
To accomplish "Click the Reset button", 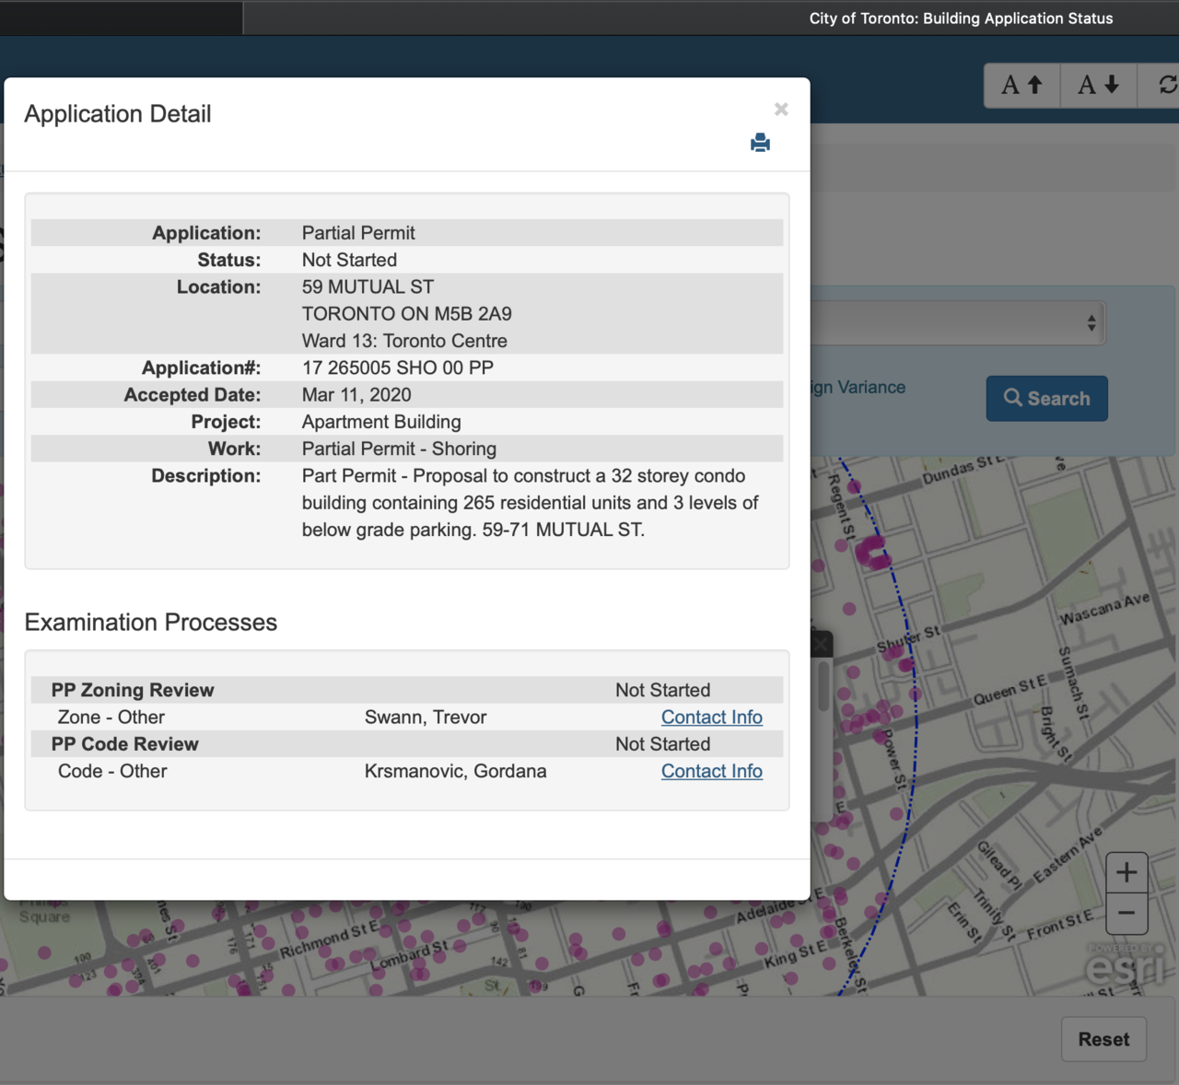I will click(x=1103, y=1039).
